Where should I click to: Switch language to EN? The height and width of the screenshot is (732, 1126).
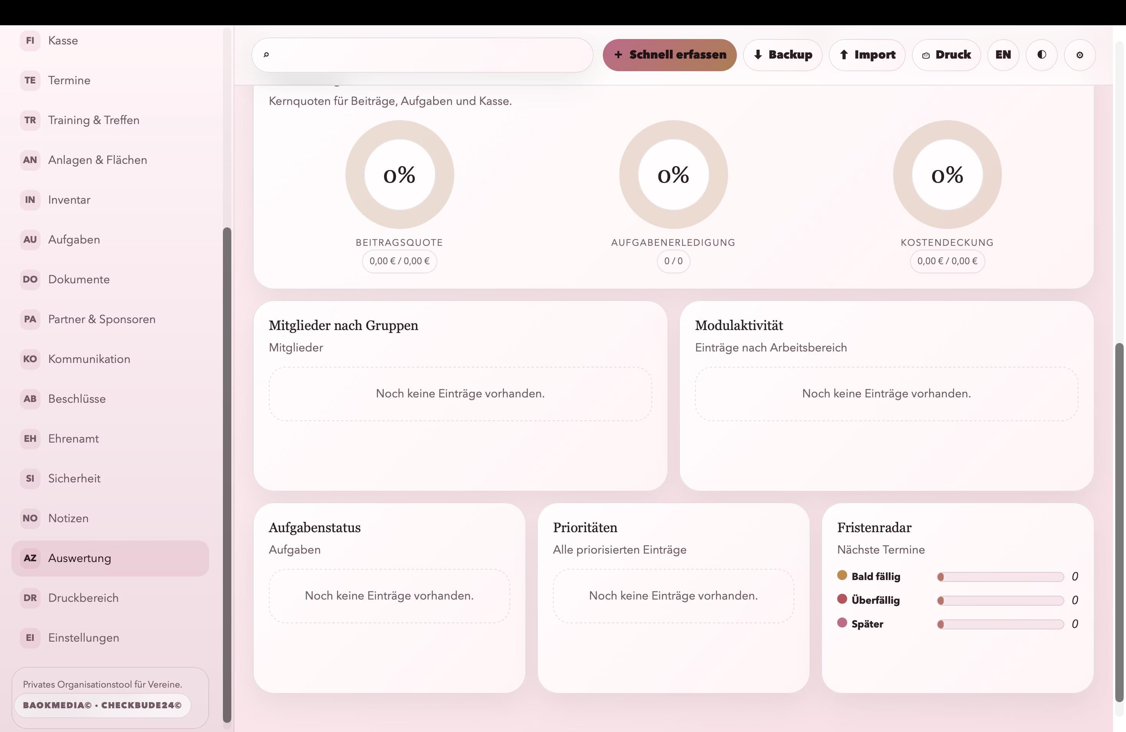point(1003,55)
